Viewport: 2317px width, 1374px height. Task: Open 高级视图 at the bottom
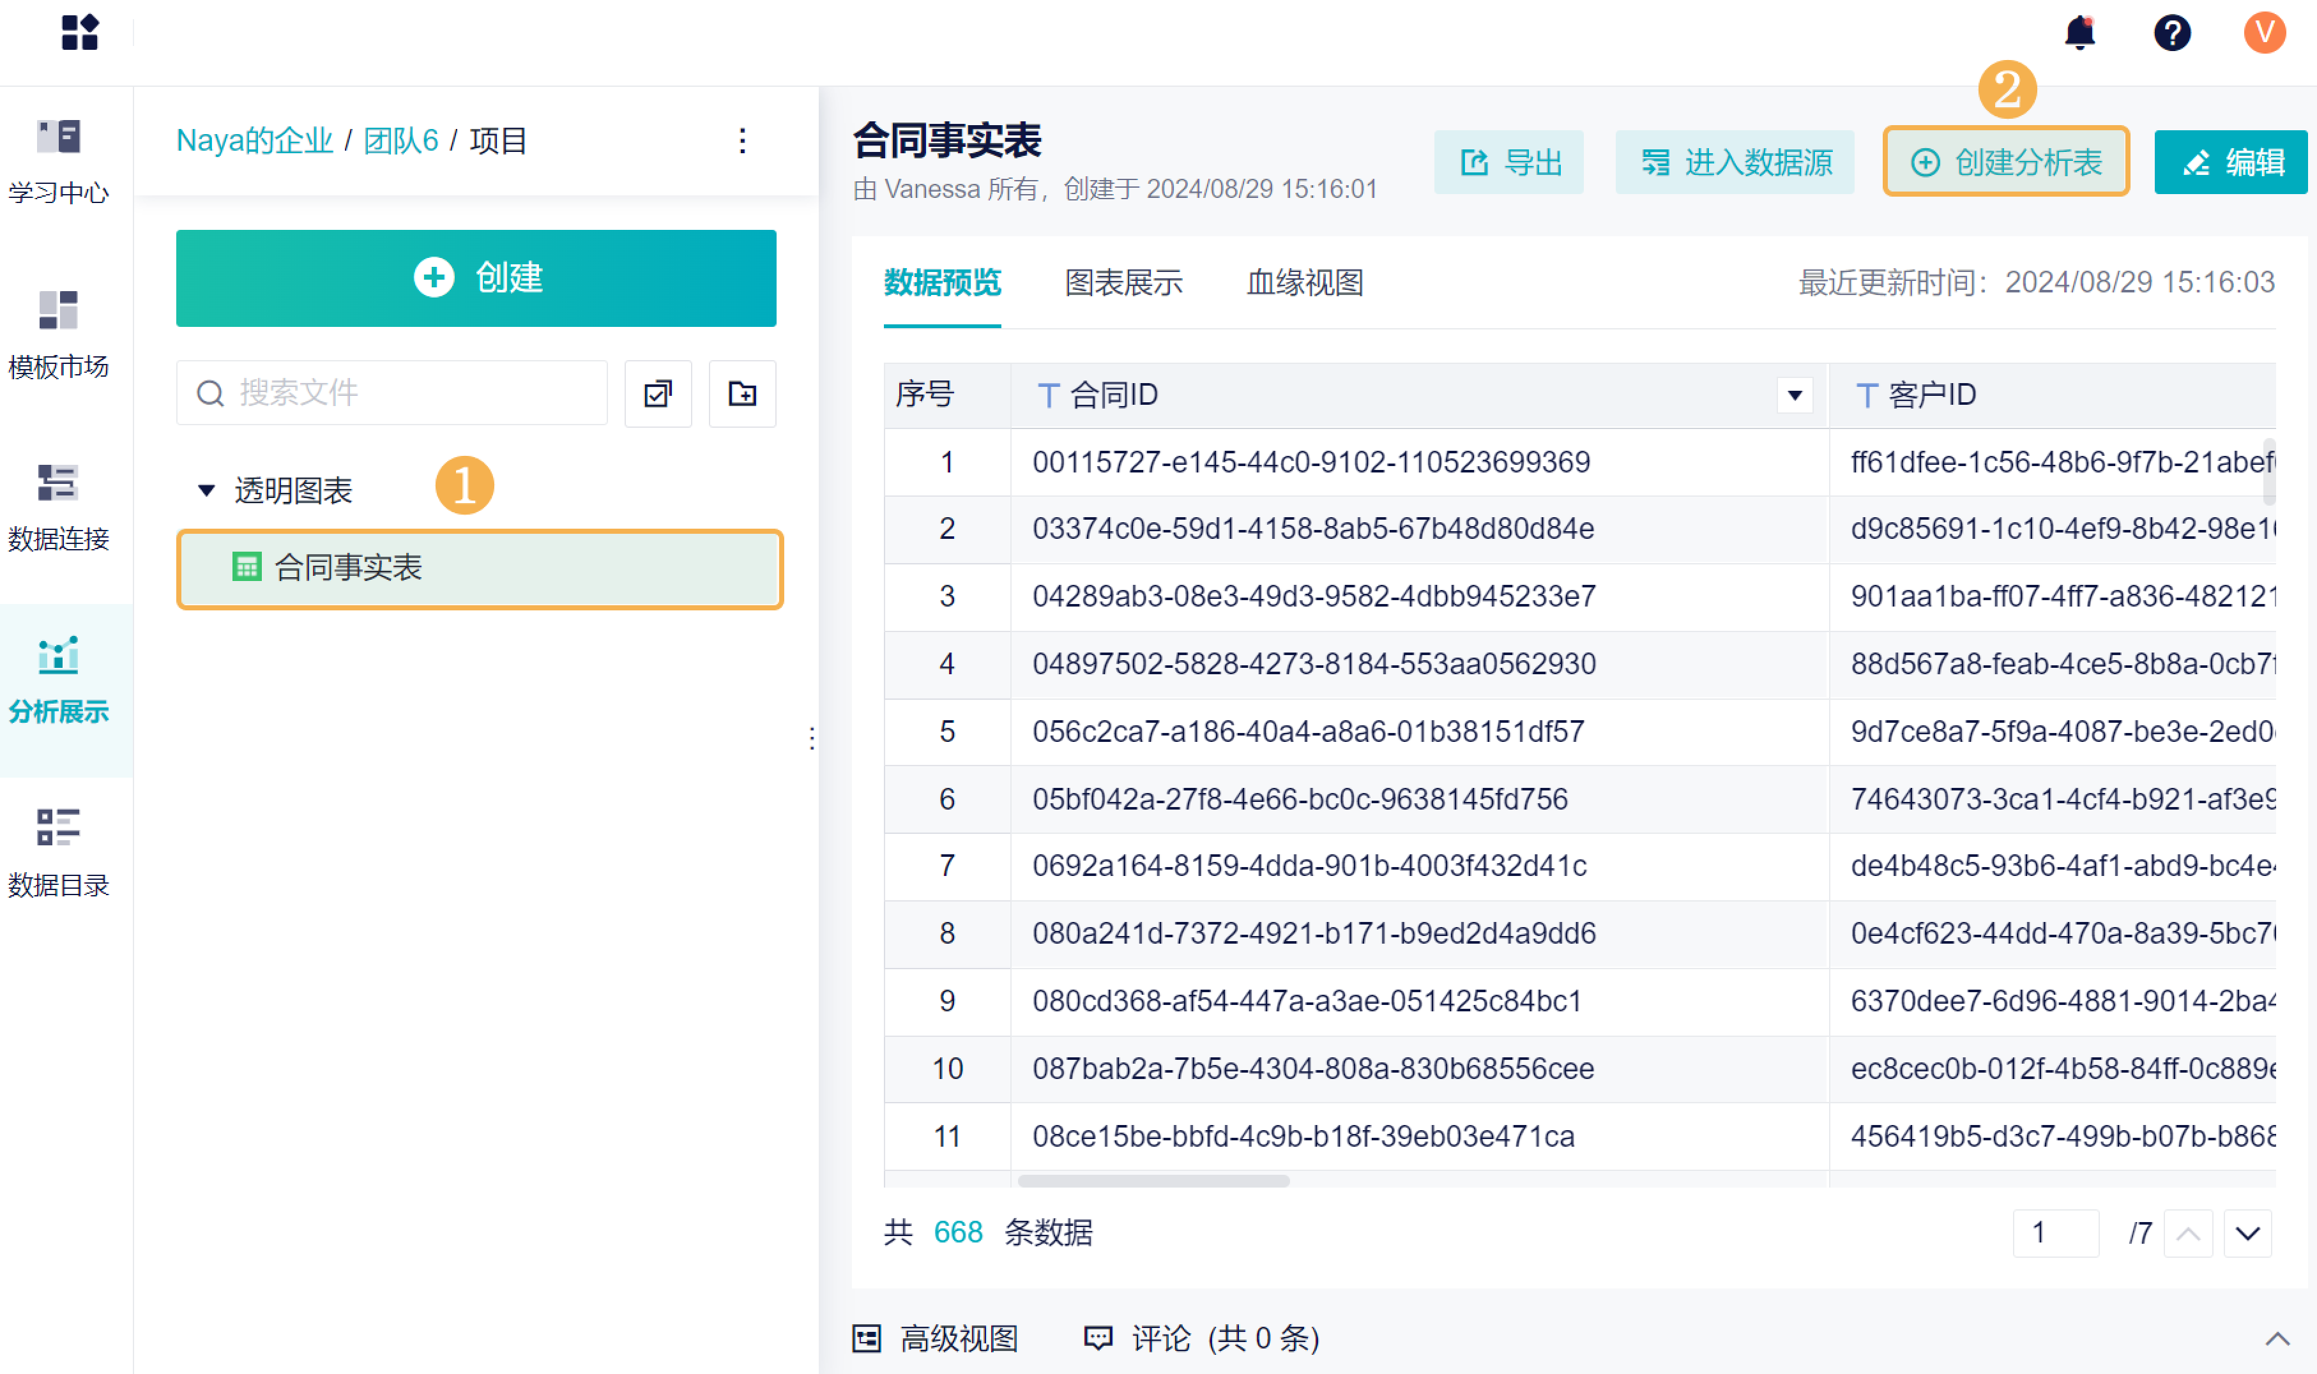point(934,1339)
